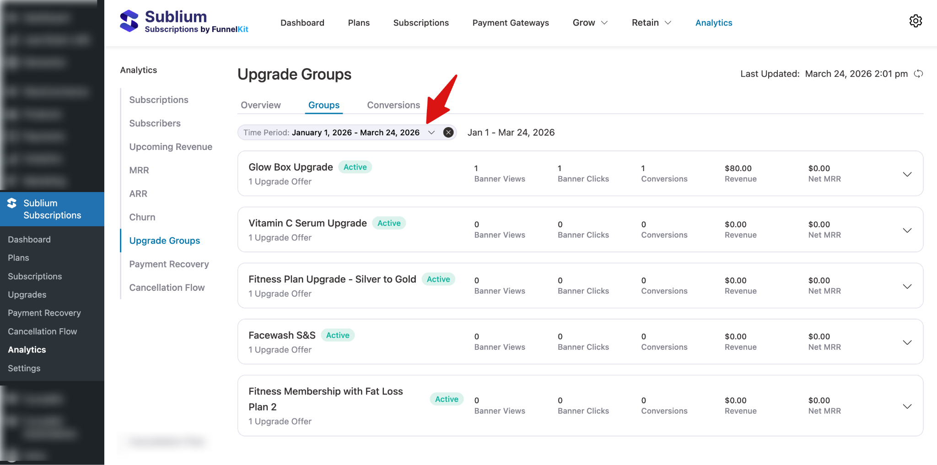This screenshot has height=465, width=937.
Task: Navigate to Upgrades in the admin sidebar
Action: click(x=27, y=294)
